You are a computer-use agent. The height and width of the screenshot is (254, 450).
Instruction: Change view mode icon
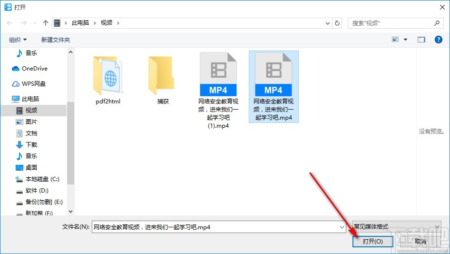(395, 40)
